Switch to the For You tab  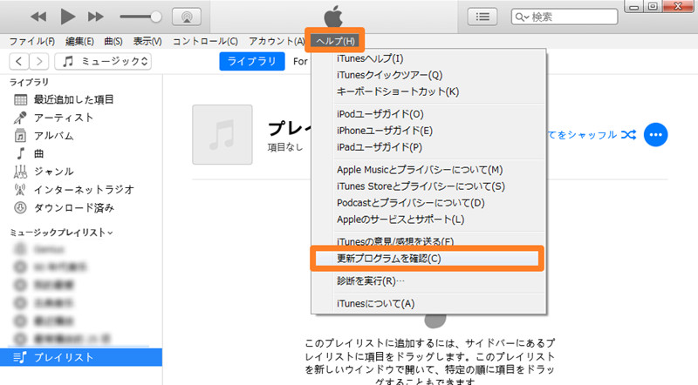(301, 61)
